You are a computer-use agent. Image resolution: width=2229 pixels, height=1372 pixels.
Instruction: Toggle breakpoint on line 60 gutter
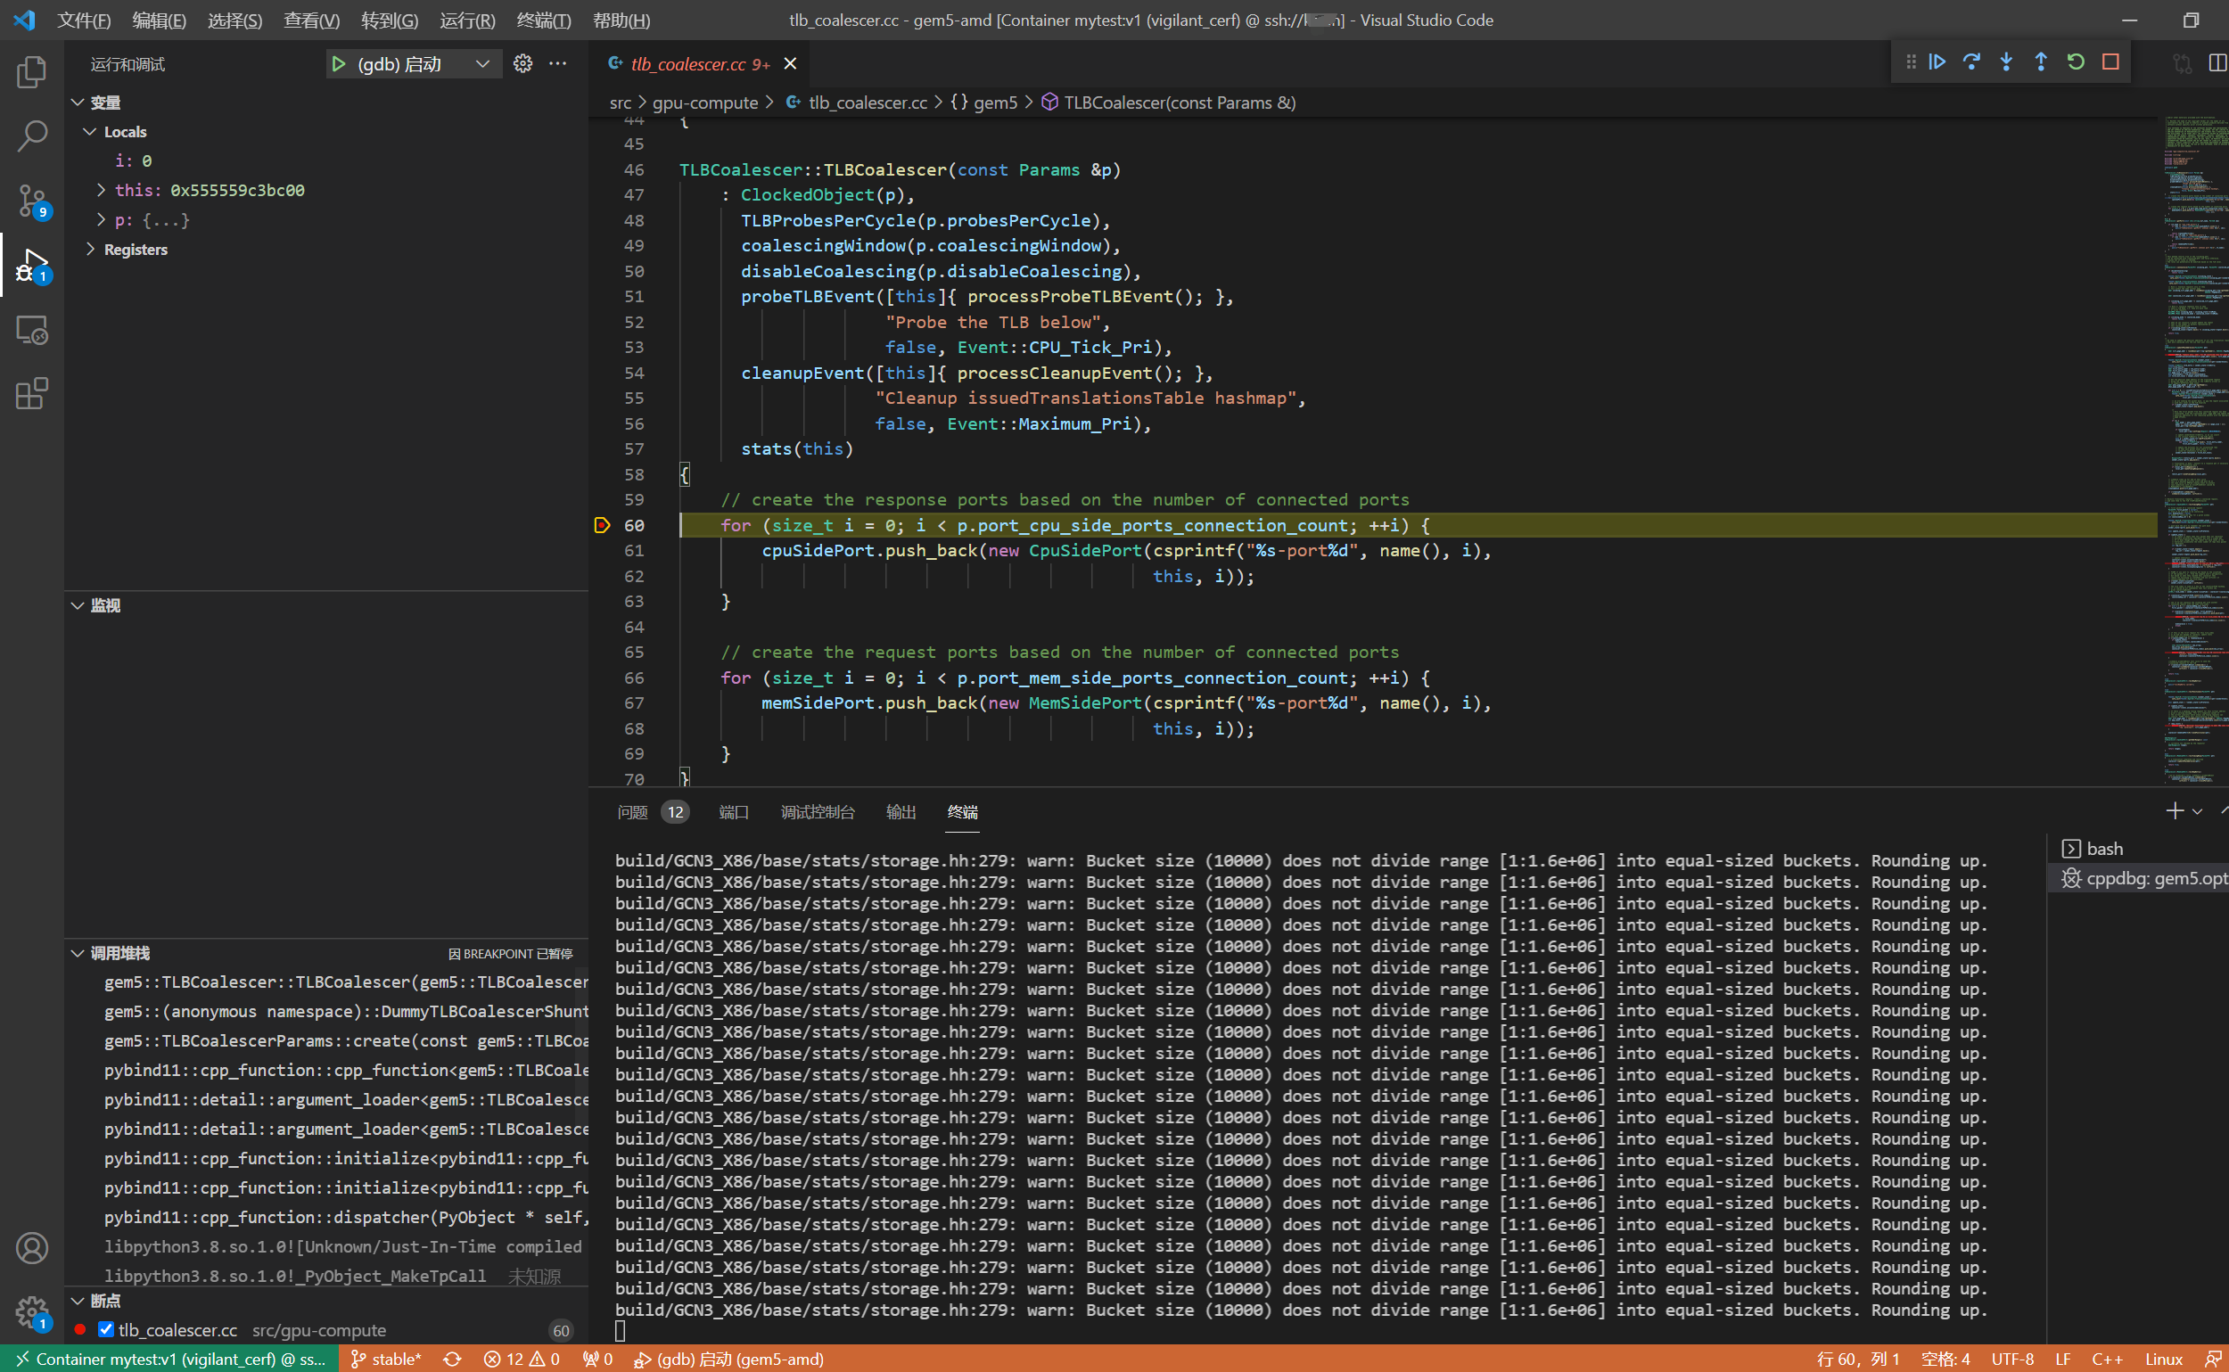click(x=602, y=525)
